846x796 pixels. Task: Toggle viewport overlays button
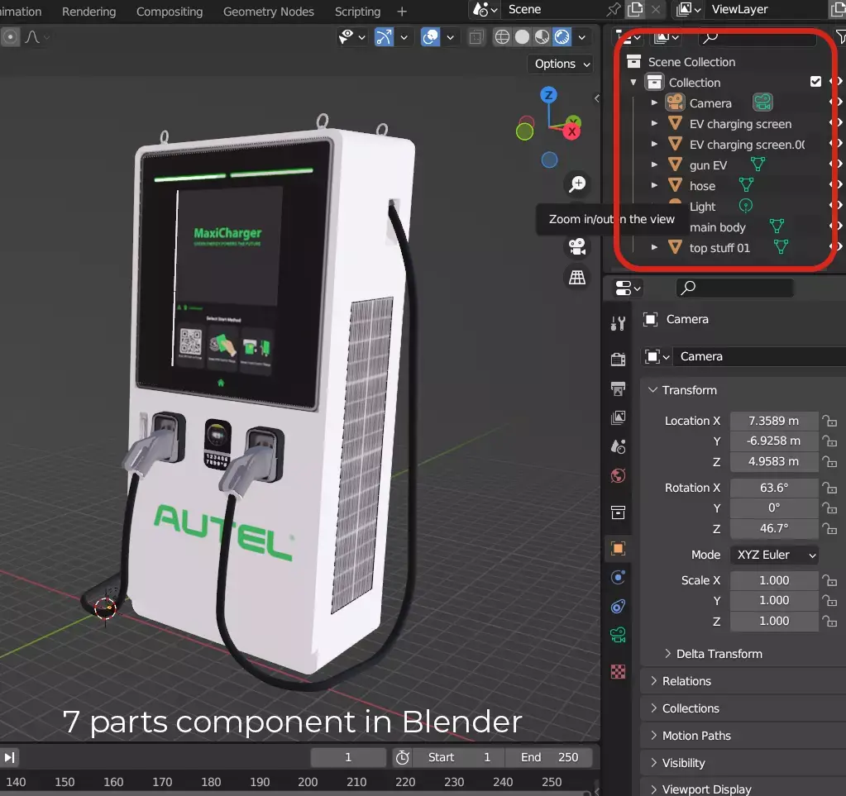pos(431,37)
